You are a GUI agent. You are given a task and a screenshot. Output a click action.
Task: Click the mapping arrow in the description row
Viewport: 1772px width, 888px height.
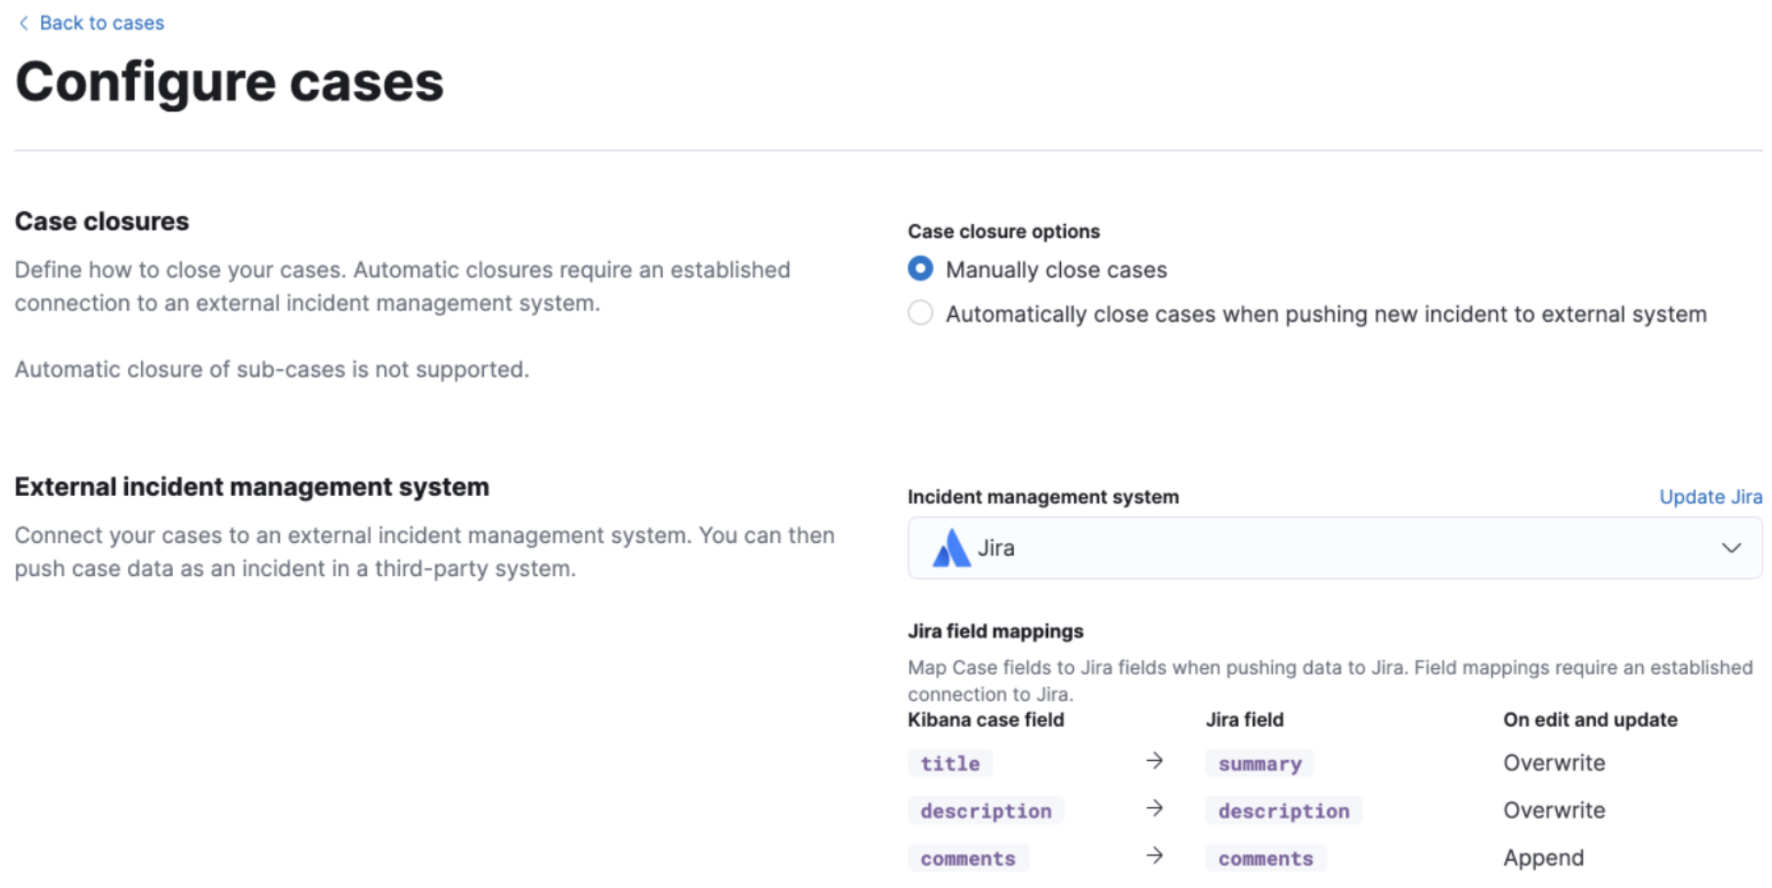click(1154, 809)
